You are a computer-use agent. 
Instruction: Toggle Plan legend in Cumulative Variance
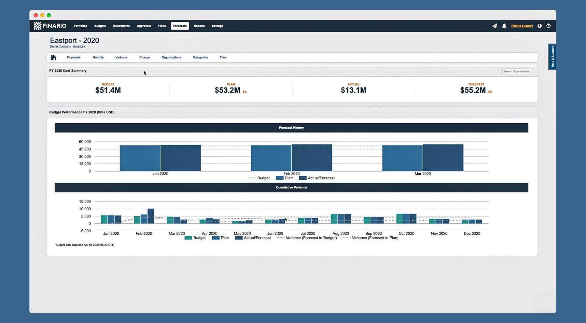click(x=220, y=238)
